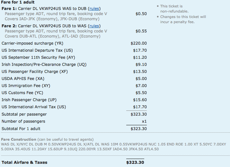Click the US September 11th Security Fee label

(x=38, y=57)
